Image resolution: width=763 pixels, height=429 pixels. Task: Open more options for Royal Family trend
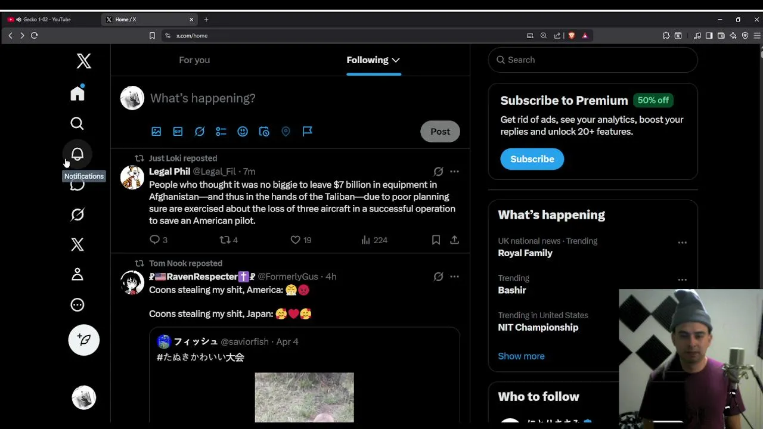tap(683, 243)
